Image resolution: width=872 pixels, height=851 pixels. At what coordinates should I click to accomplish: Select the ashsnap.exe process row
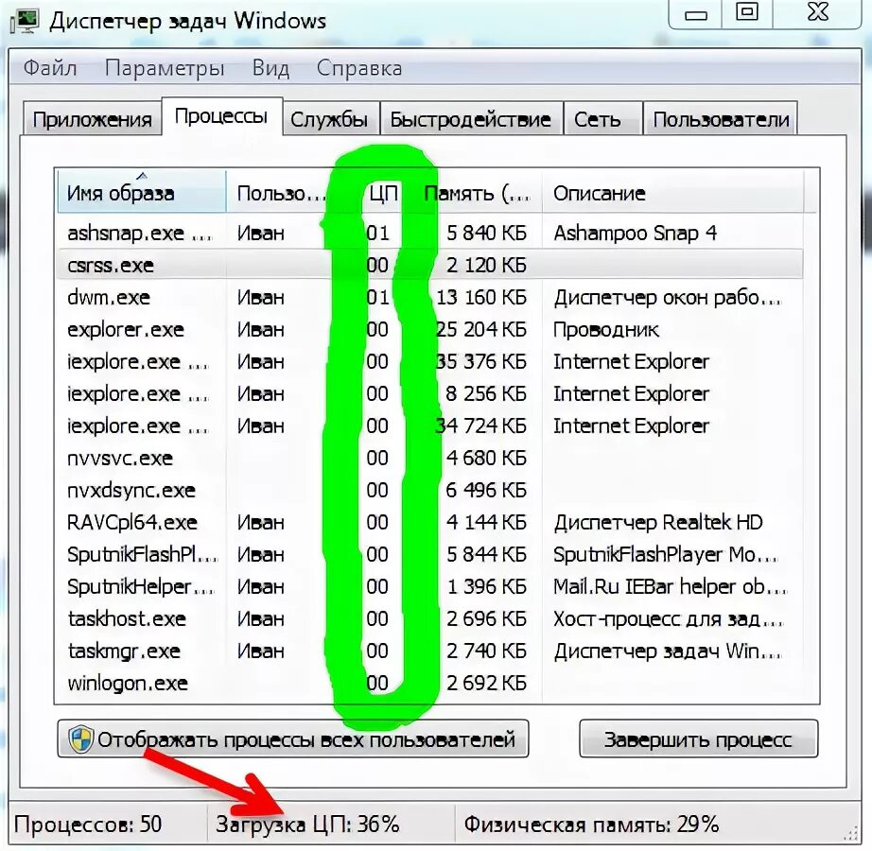click(x=429, y=233)
